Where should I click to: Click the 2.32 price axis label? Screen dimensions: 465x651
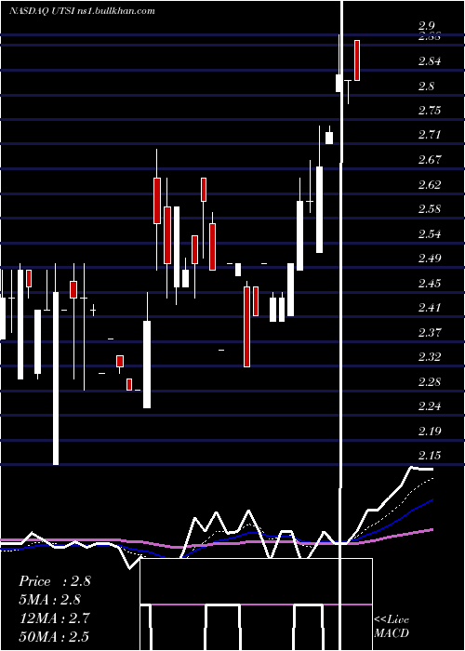click(x=430, y=357)
